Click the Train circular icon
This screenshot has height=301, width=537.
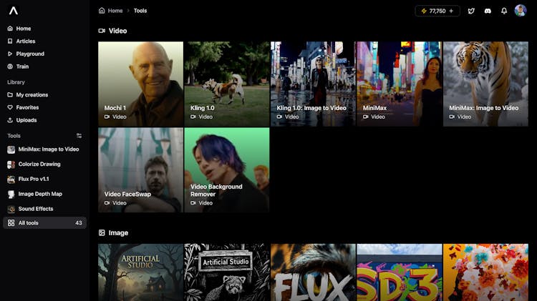10,66
